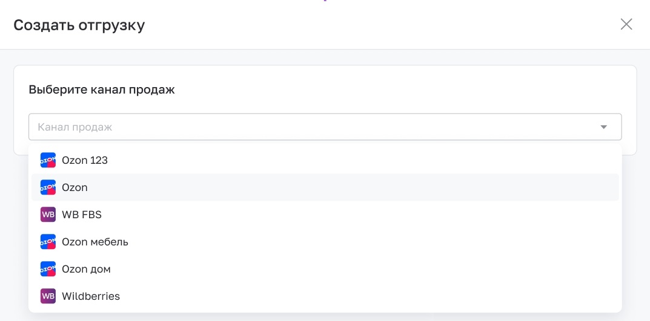Collapse the list using the dropdown arrow
Screen dimensions: 650x321
(x=604, y=127)
